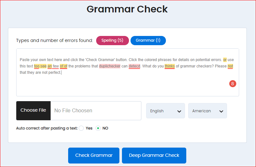Open the English language dropdown
The height and width of the screenshot is (167, 256).
point(165,111)
